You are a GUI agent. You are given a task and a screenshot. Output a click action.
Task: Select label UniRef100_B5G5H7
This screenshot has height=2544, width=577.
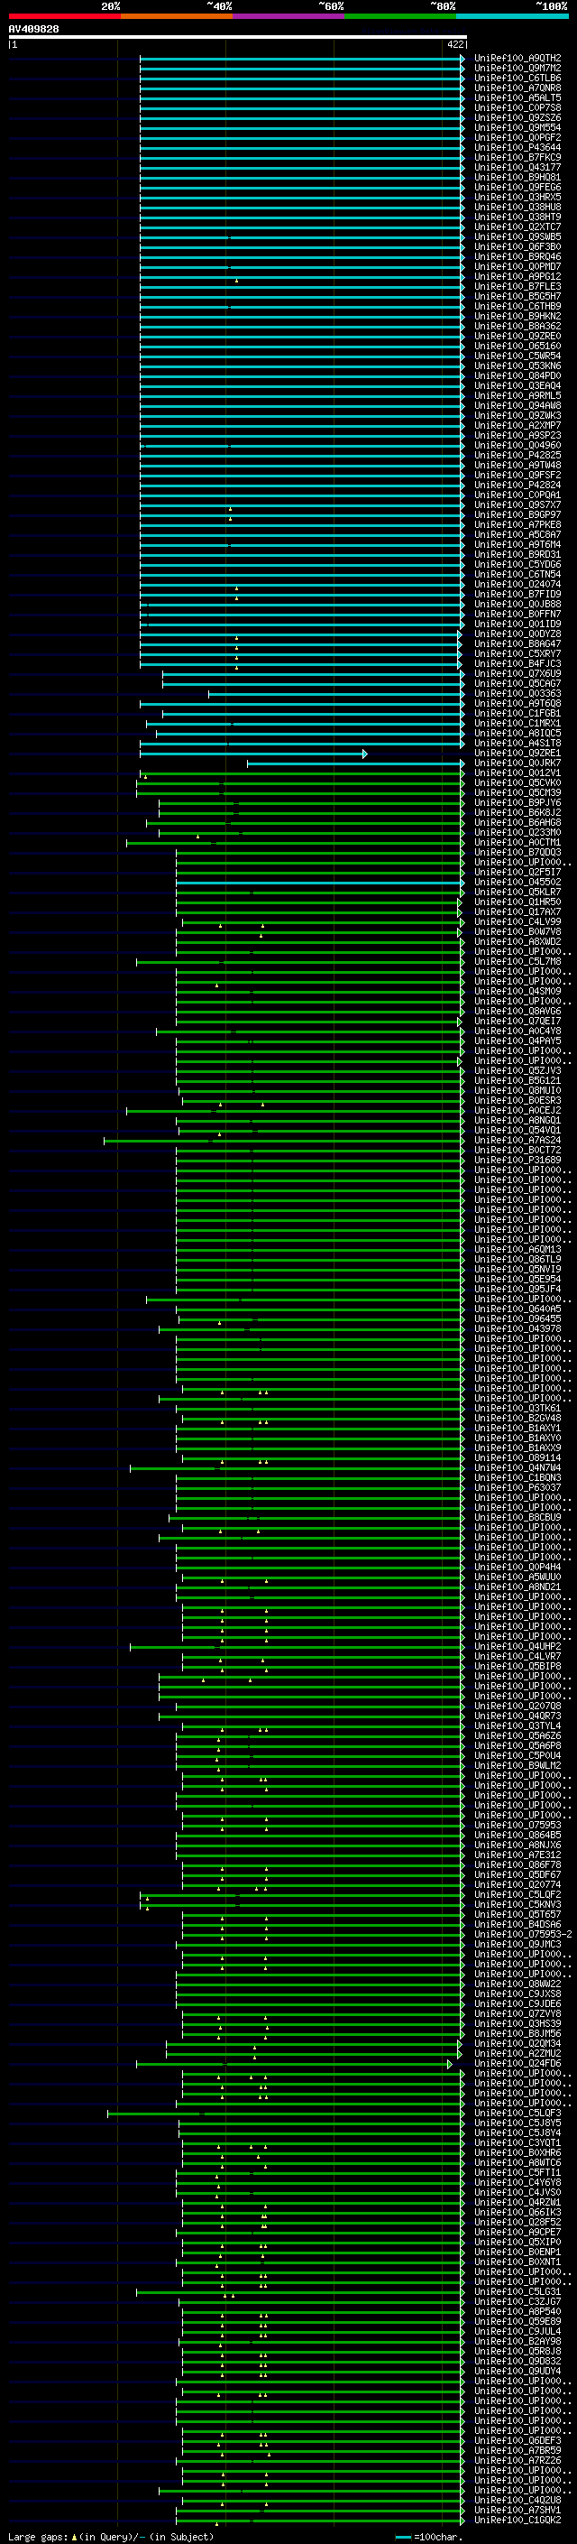[517, 296]
